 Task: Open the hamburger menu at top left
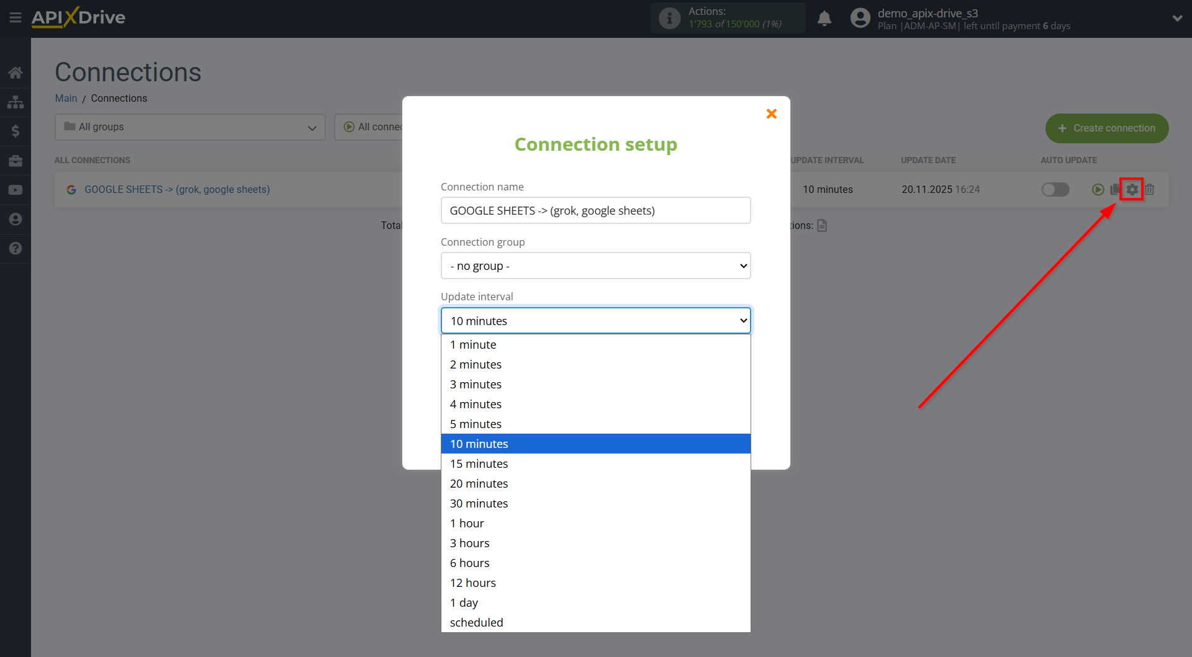[16, 17]
